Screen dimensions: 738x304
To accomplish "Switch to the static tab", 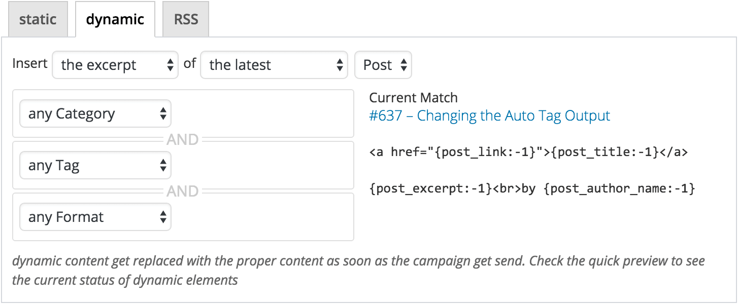I will point(38,19).
